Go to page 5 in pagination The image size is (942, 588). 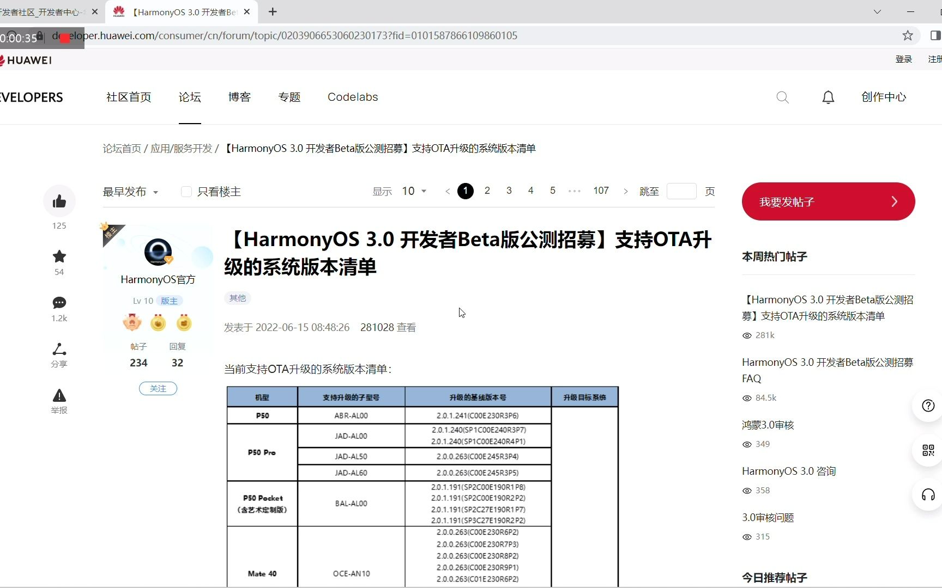point(553,191)
